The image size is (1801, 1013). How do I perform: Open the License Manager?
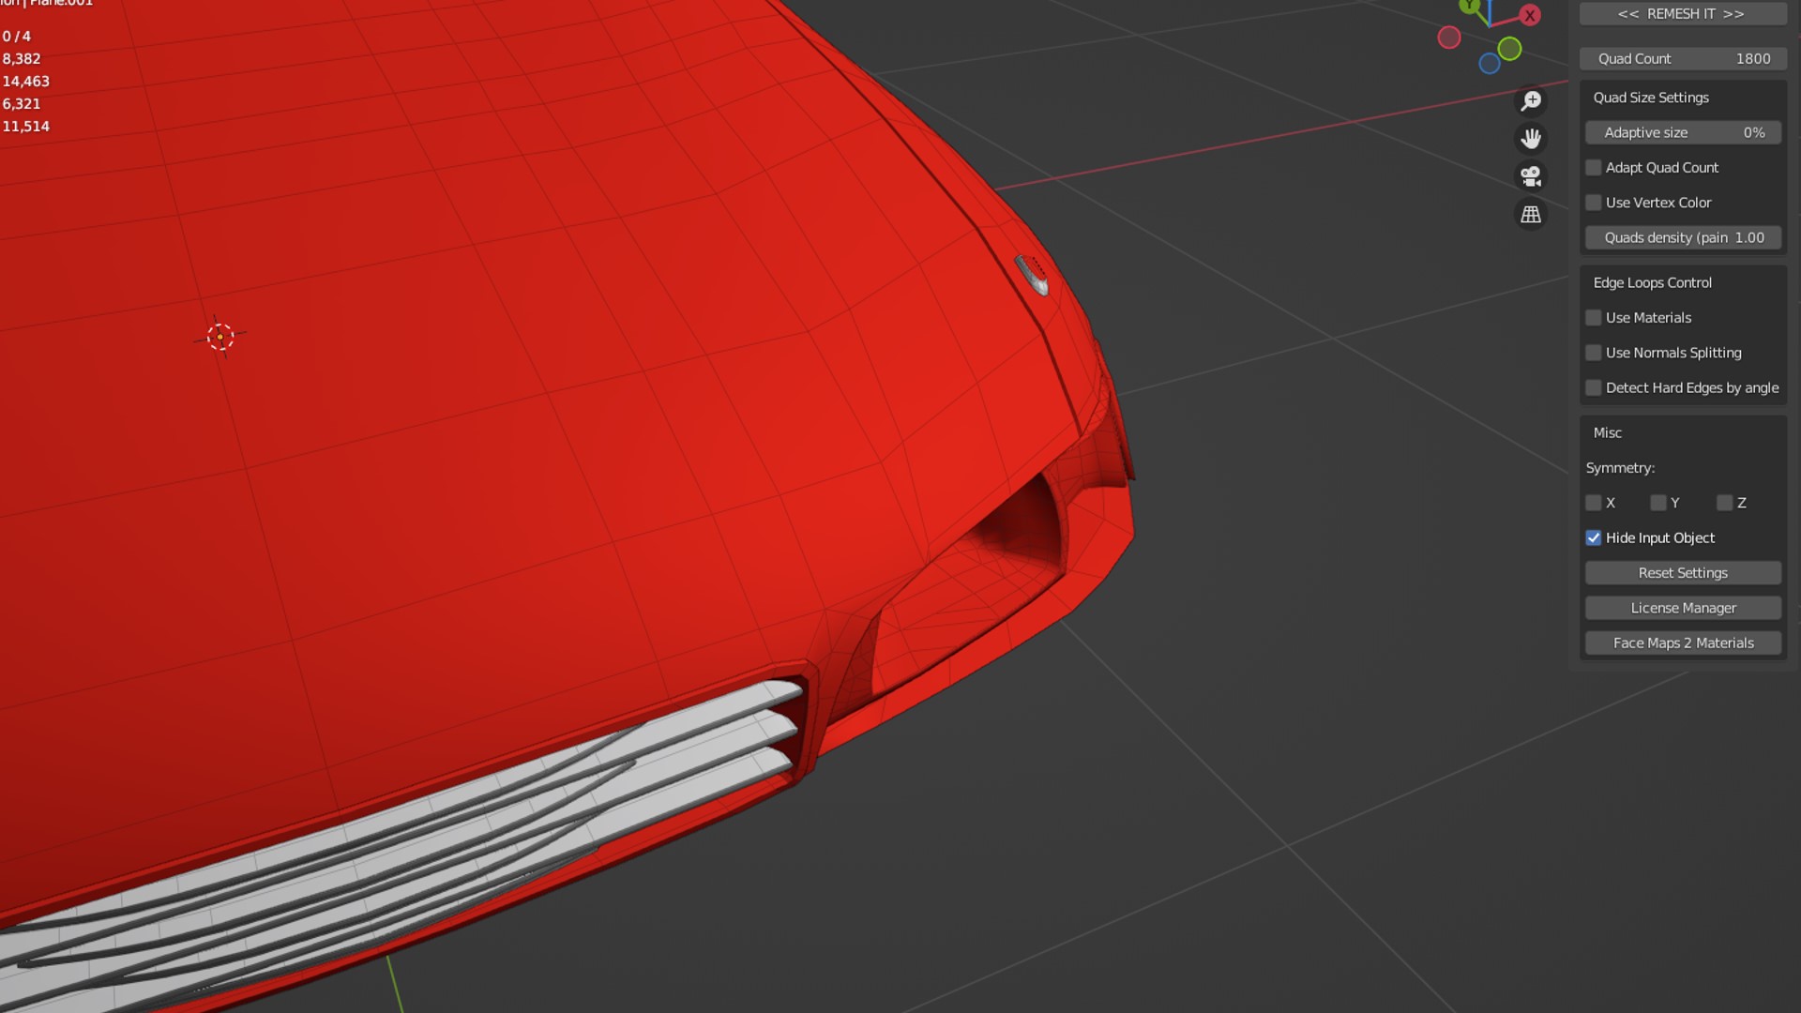pyautogui.click(x=1683, y=609)
